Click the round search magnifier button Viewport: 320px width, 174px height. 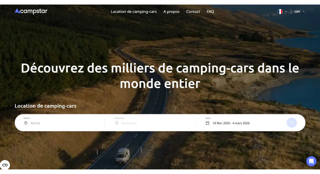[x=291, y=123]
